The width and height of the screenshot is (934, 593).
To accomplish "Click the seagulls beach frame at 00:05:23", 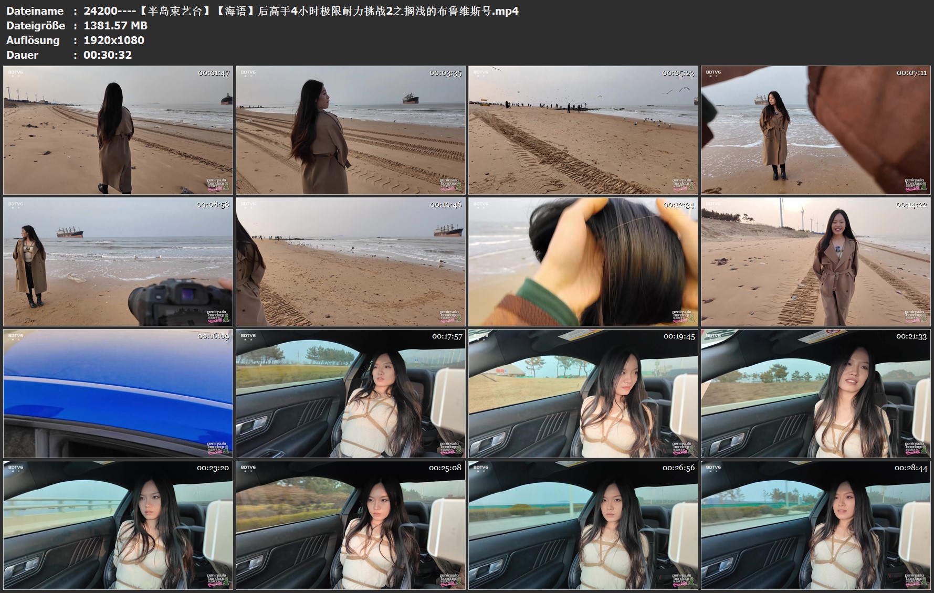I will point(583,130).
